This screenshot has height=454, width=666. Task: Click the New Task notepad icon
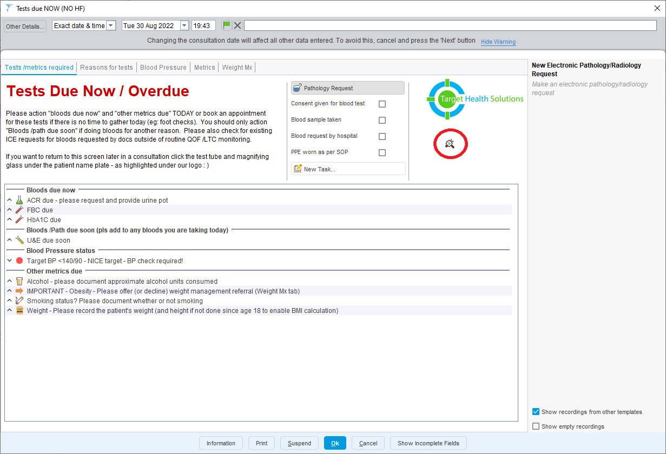pos(298,169)
